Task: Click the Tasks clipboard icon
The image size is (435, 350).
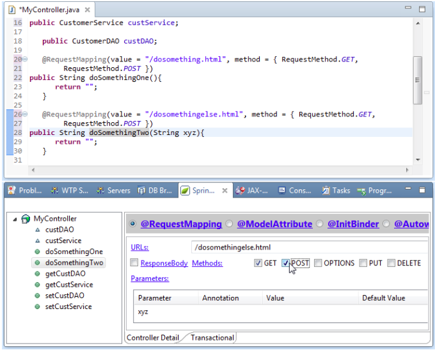Action: 326,191
